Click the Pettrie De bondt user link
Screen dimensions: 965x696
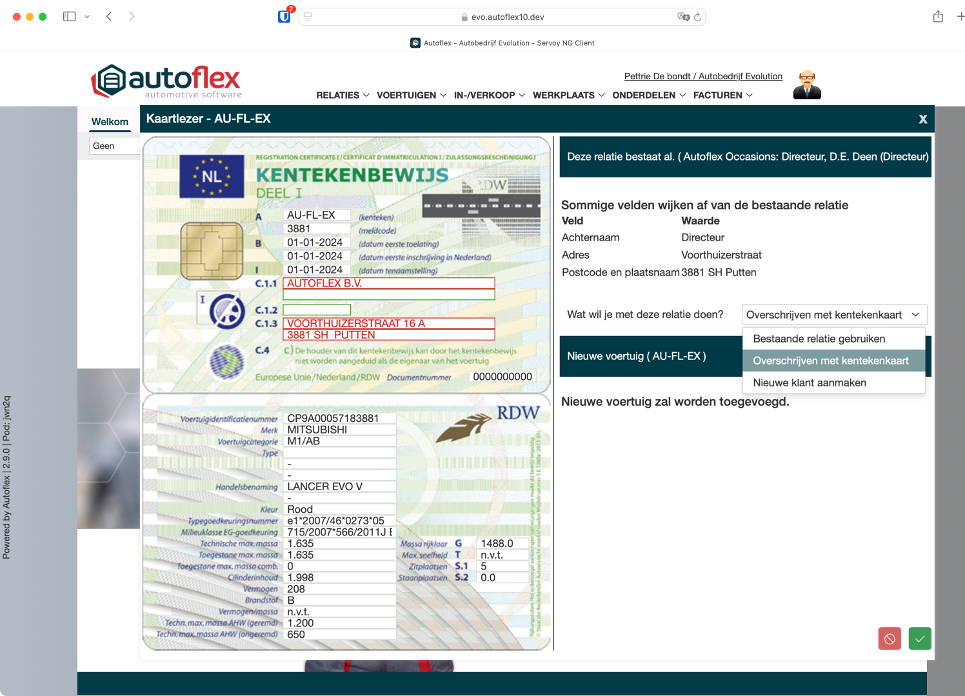tap(702, 76)
